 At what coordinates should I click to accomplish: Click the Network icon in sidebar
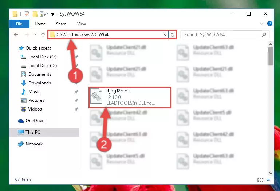click(21, 144)
